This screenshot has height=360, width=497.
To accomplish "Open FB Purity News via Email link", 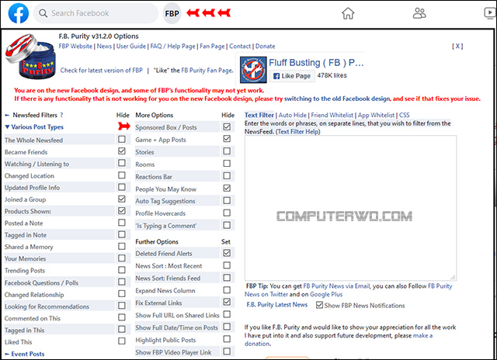I will point(336,286).
